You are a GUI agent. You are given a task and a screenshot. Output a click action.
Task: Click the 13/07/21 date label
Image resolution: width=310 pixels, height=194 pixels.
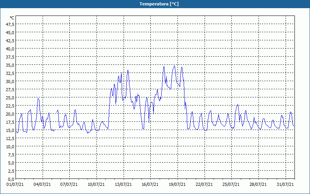tap(123, 185)
